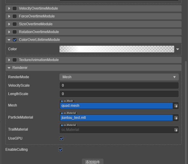Collapse the ColorOverLifetimeModule section

point(9,40)
